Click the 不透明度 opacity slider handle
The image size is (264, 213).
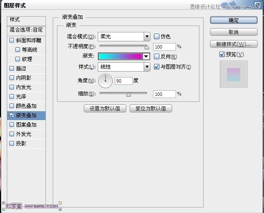pos(147,47)
